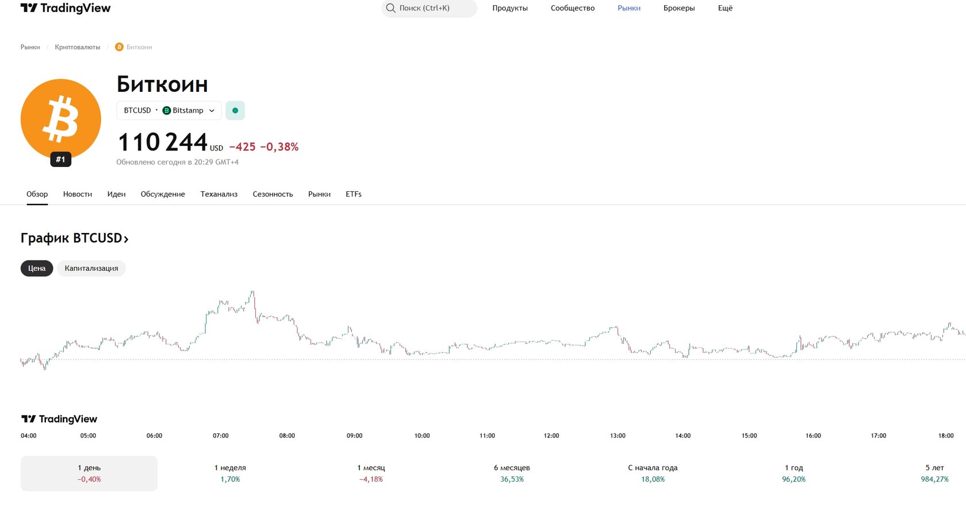Expand the Ещё header menu

tap(725, 8)
